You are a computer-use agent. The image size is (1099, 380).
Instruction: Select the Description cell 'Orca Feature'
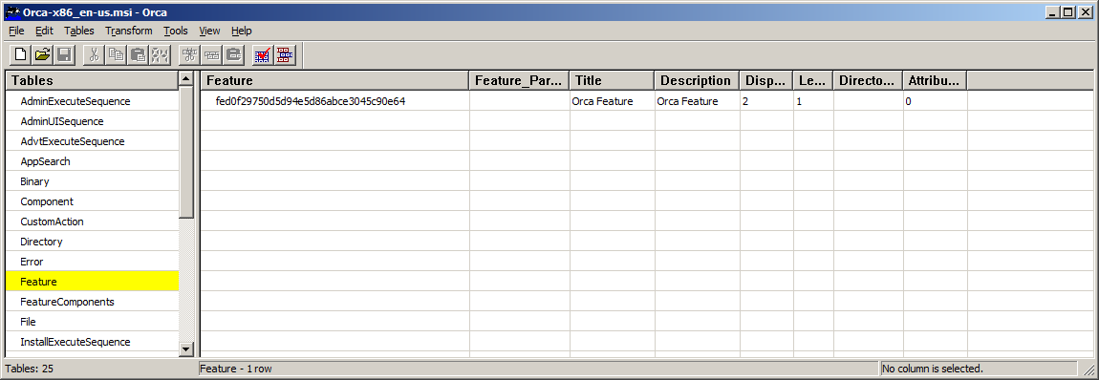pos(698,101)
